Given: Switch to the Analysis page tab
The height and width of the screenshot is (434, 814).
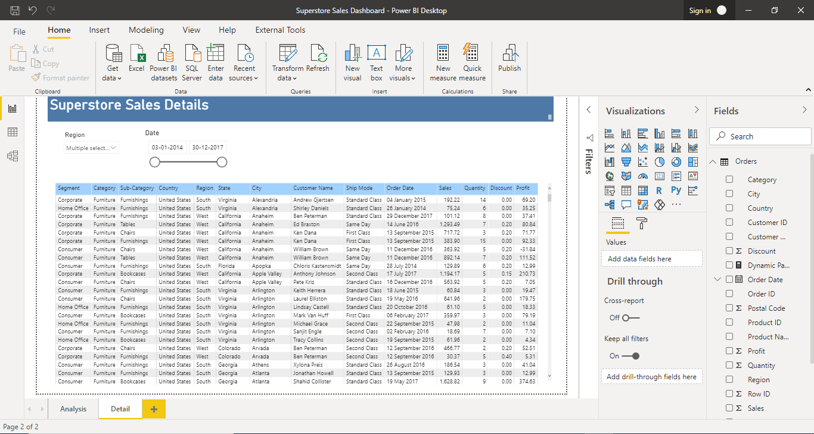Looking at the screenshot, I should 73,409.
